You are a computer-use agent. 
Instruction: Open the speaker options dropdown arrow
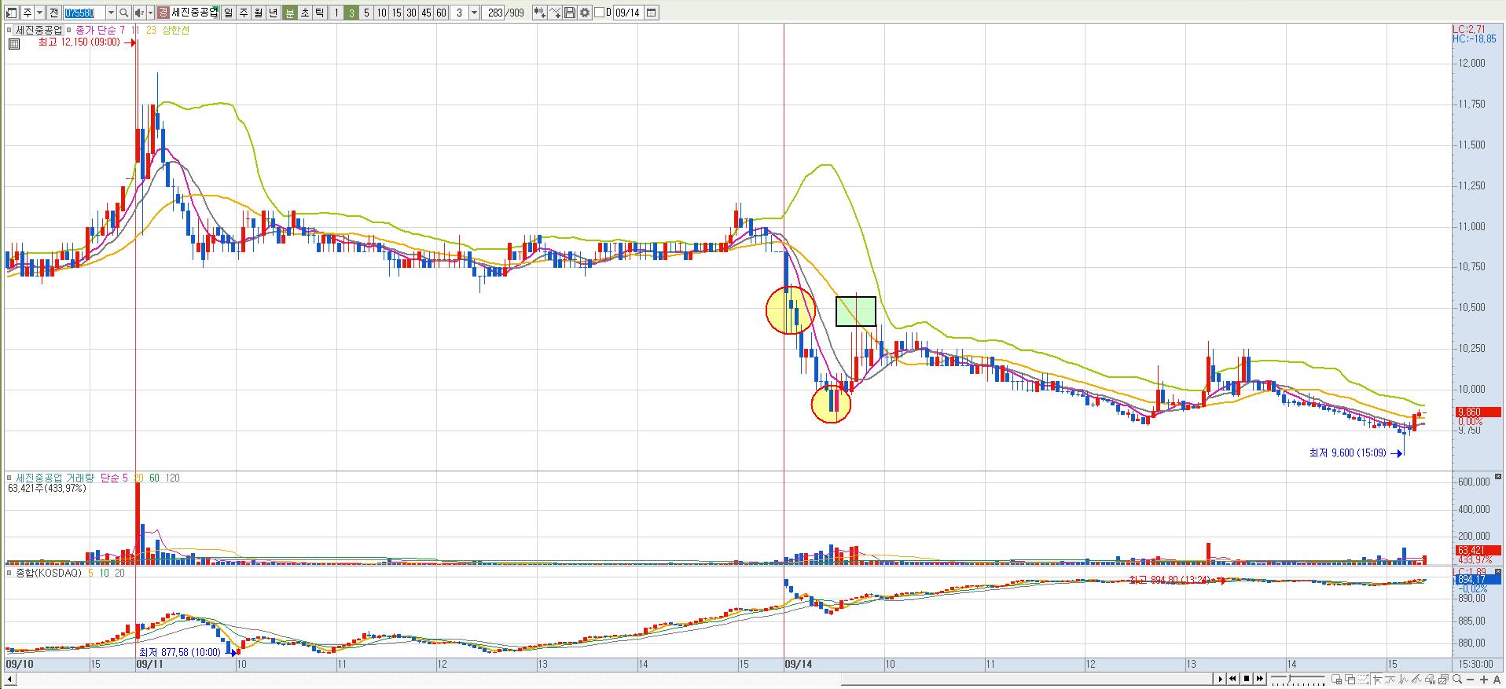pos(150,13)
